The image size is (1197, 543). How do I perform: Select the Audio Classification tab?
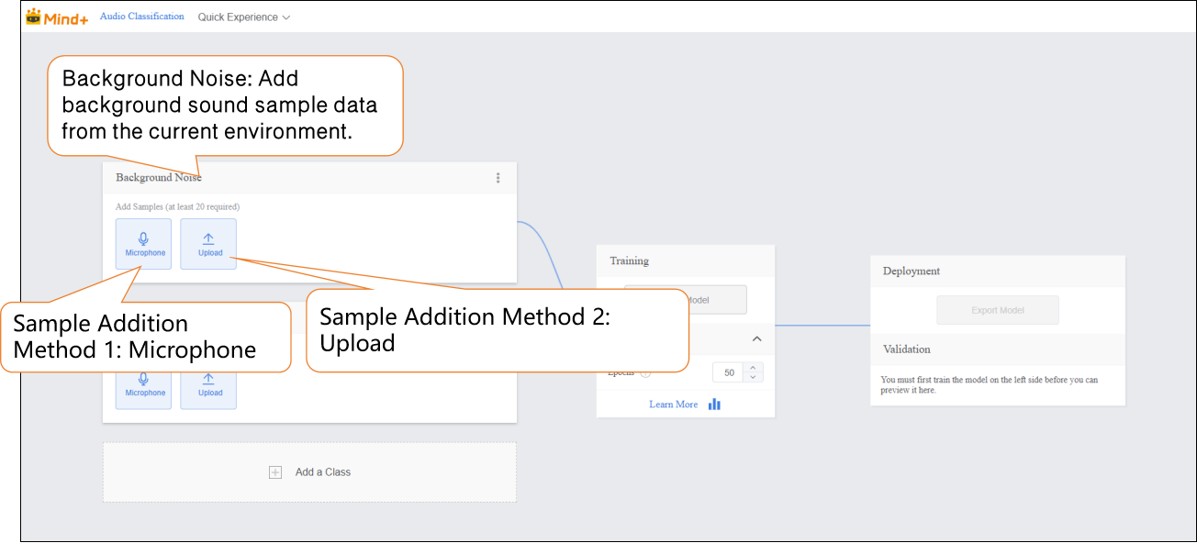click(x=141, y=17)
